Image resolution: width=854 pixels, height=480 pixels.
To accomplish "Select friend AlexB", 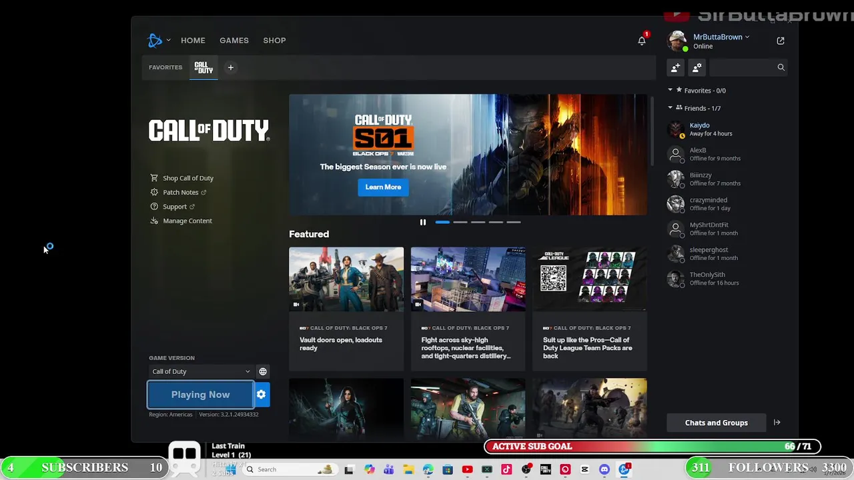I will click(x=727, y=154).
